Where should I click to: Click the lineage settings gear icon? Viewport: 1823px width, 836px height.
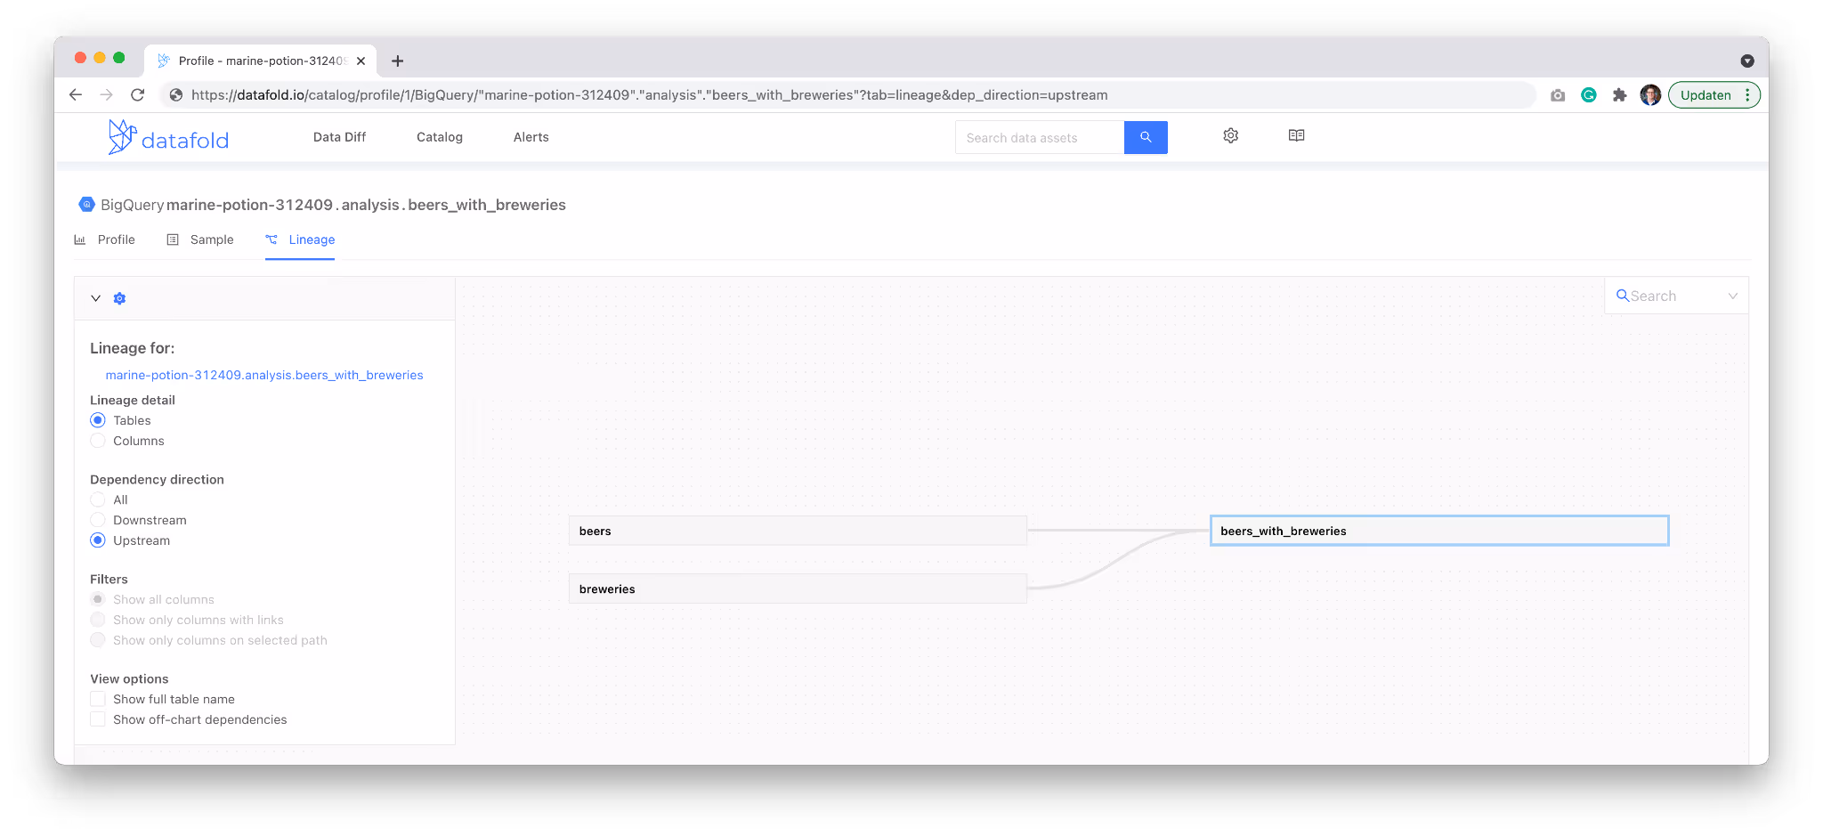click(119, 298)
